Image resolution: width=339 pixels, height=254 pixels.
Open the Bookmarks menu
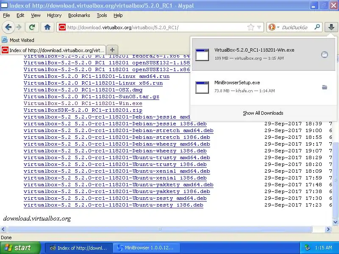pos(79,15)
